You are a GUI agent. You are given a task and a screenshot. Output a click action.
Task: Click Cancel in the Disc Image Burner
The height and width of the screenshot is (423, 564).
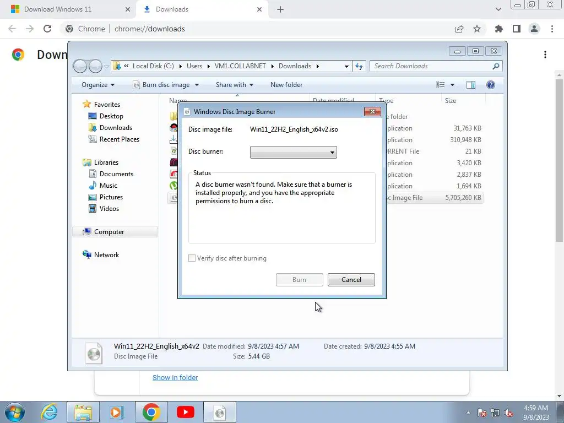tap(351, 280)
